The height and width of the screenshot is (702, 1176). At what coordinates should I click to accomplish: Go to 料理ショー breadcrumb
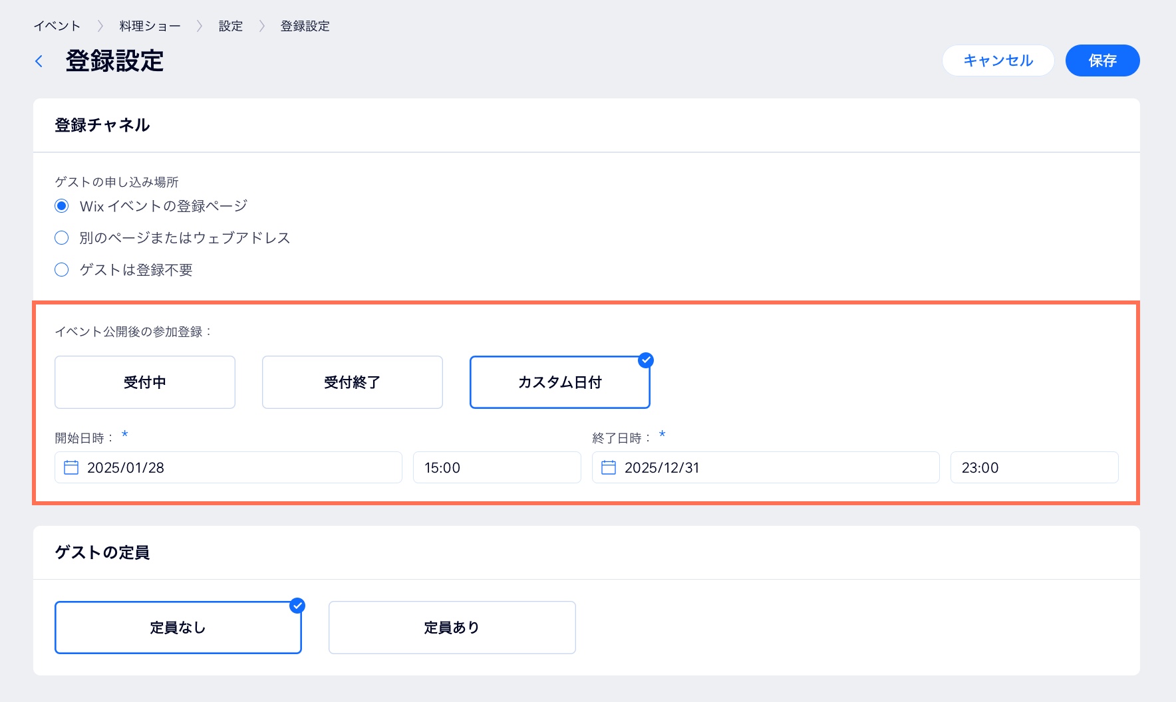point(150,26)
